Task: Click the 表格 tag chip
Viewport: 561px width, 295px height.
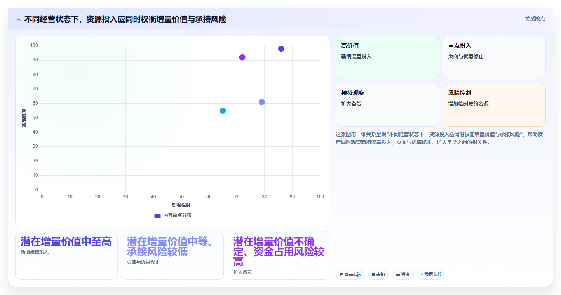Action: pyautogui.click(x=378, y=274)
